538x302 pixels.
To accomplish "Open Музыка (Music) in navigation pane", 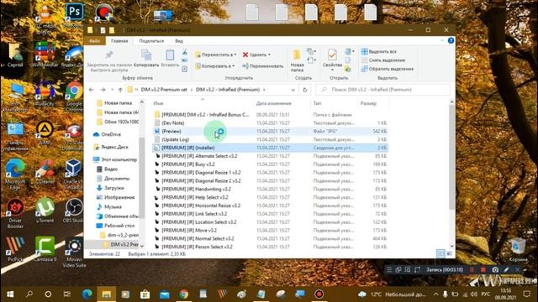I will click(x=108, y=207).
